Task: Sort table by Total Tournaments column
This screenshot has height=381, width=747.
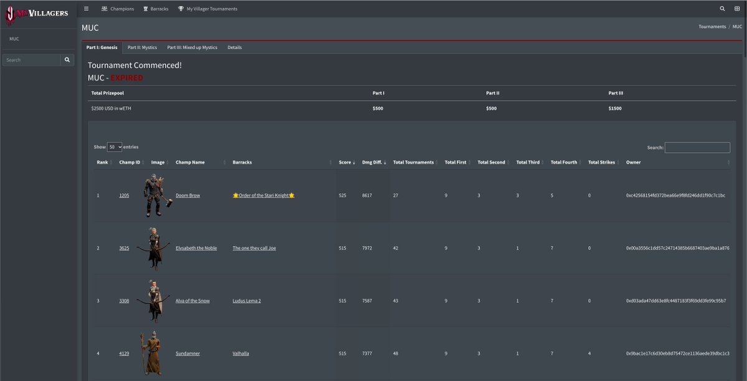Action: [416, 162]
